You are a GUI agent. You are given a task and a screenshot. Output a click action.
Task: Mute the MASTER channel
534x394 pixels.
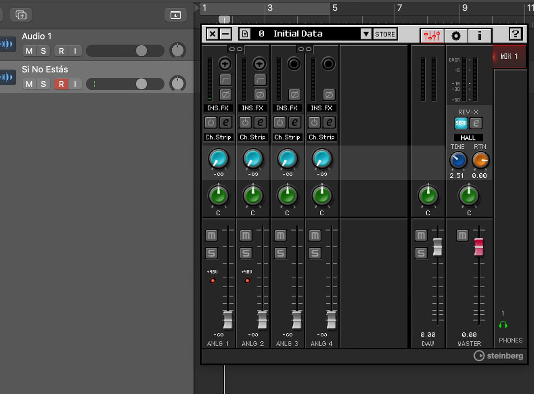click(462, 235)
